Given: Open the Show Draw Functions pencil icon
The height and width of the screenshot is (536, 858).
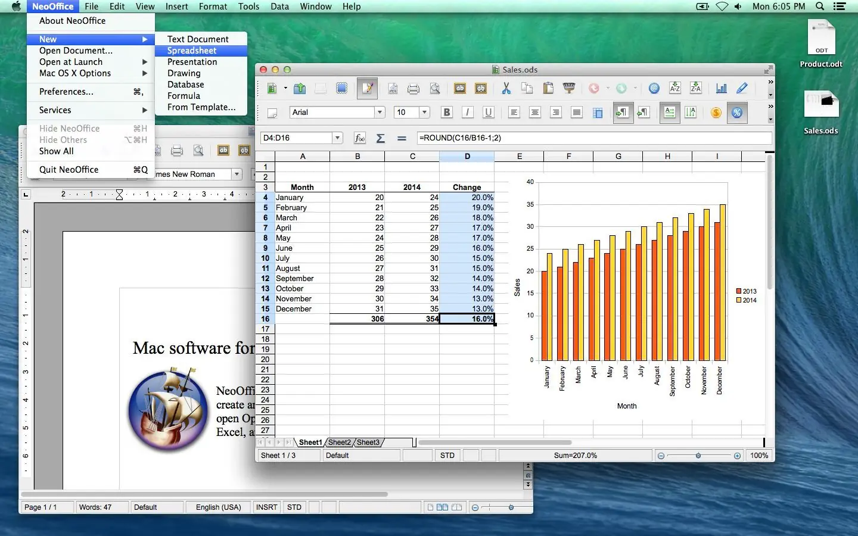Looking at the screenshot, I should pyautogui.click(x=742, y=88).
